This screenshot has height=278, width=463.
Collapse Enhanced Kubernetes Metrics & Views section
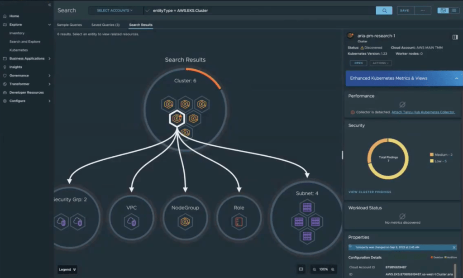click(x=456, y=78)
